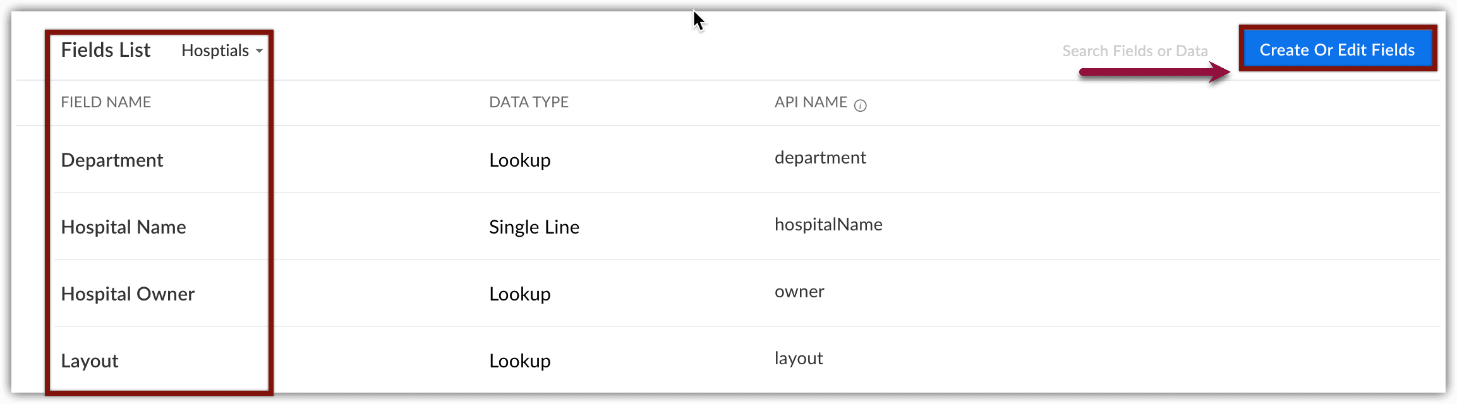Click the DATA TYPE column header

[x=529, y=102]
